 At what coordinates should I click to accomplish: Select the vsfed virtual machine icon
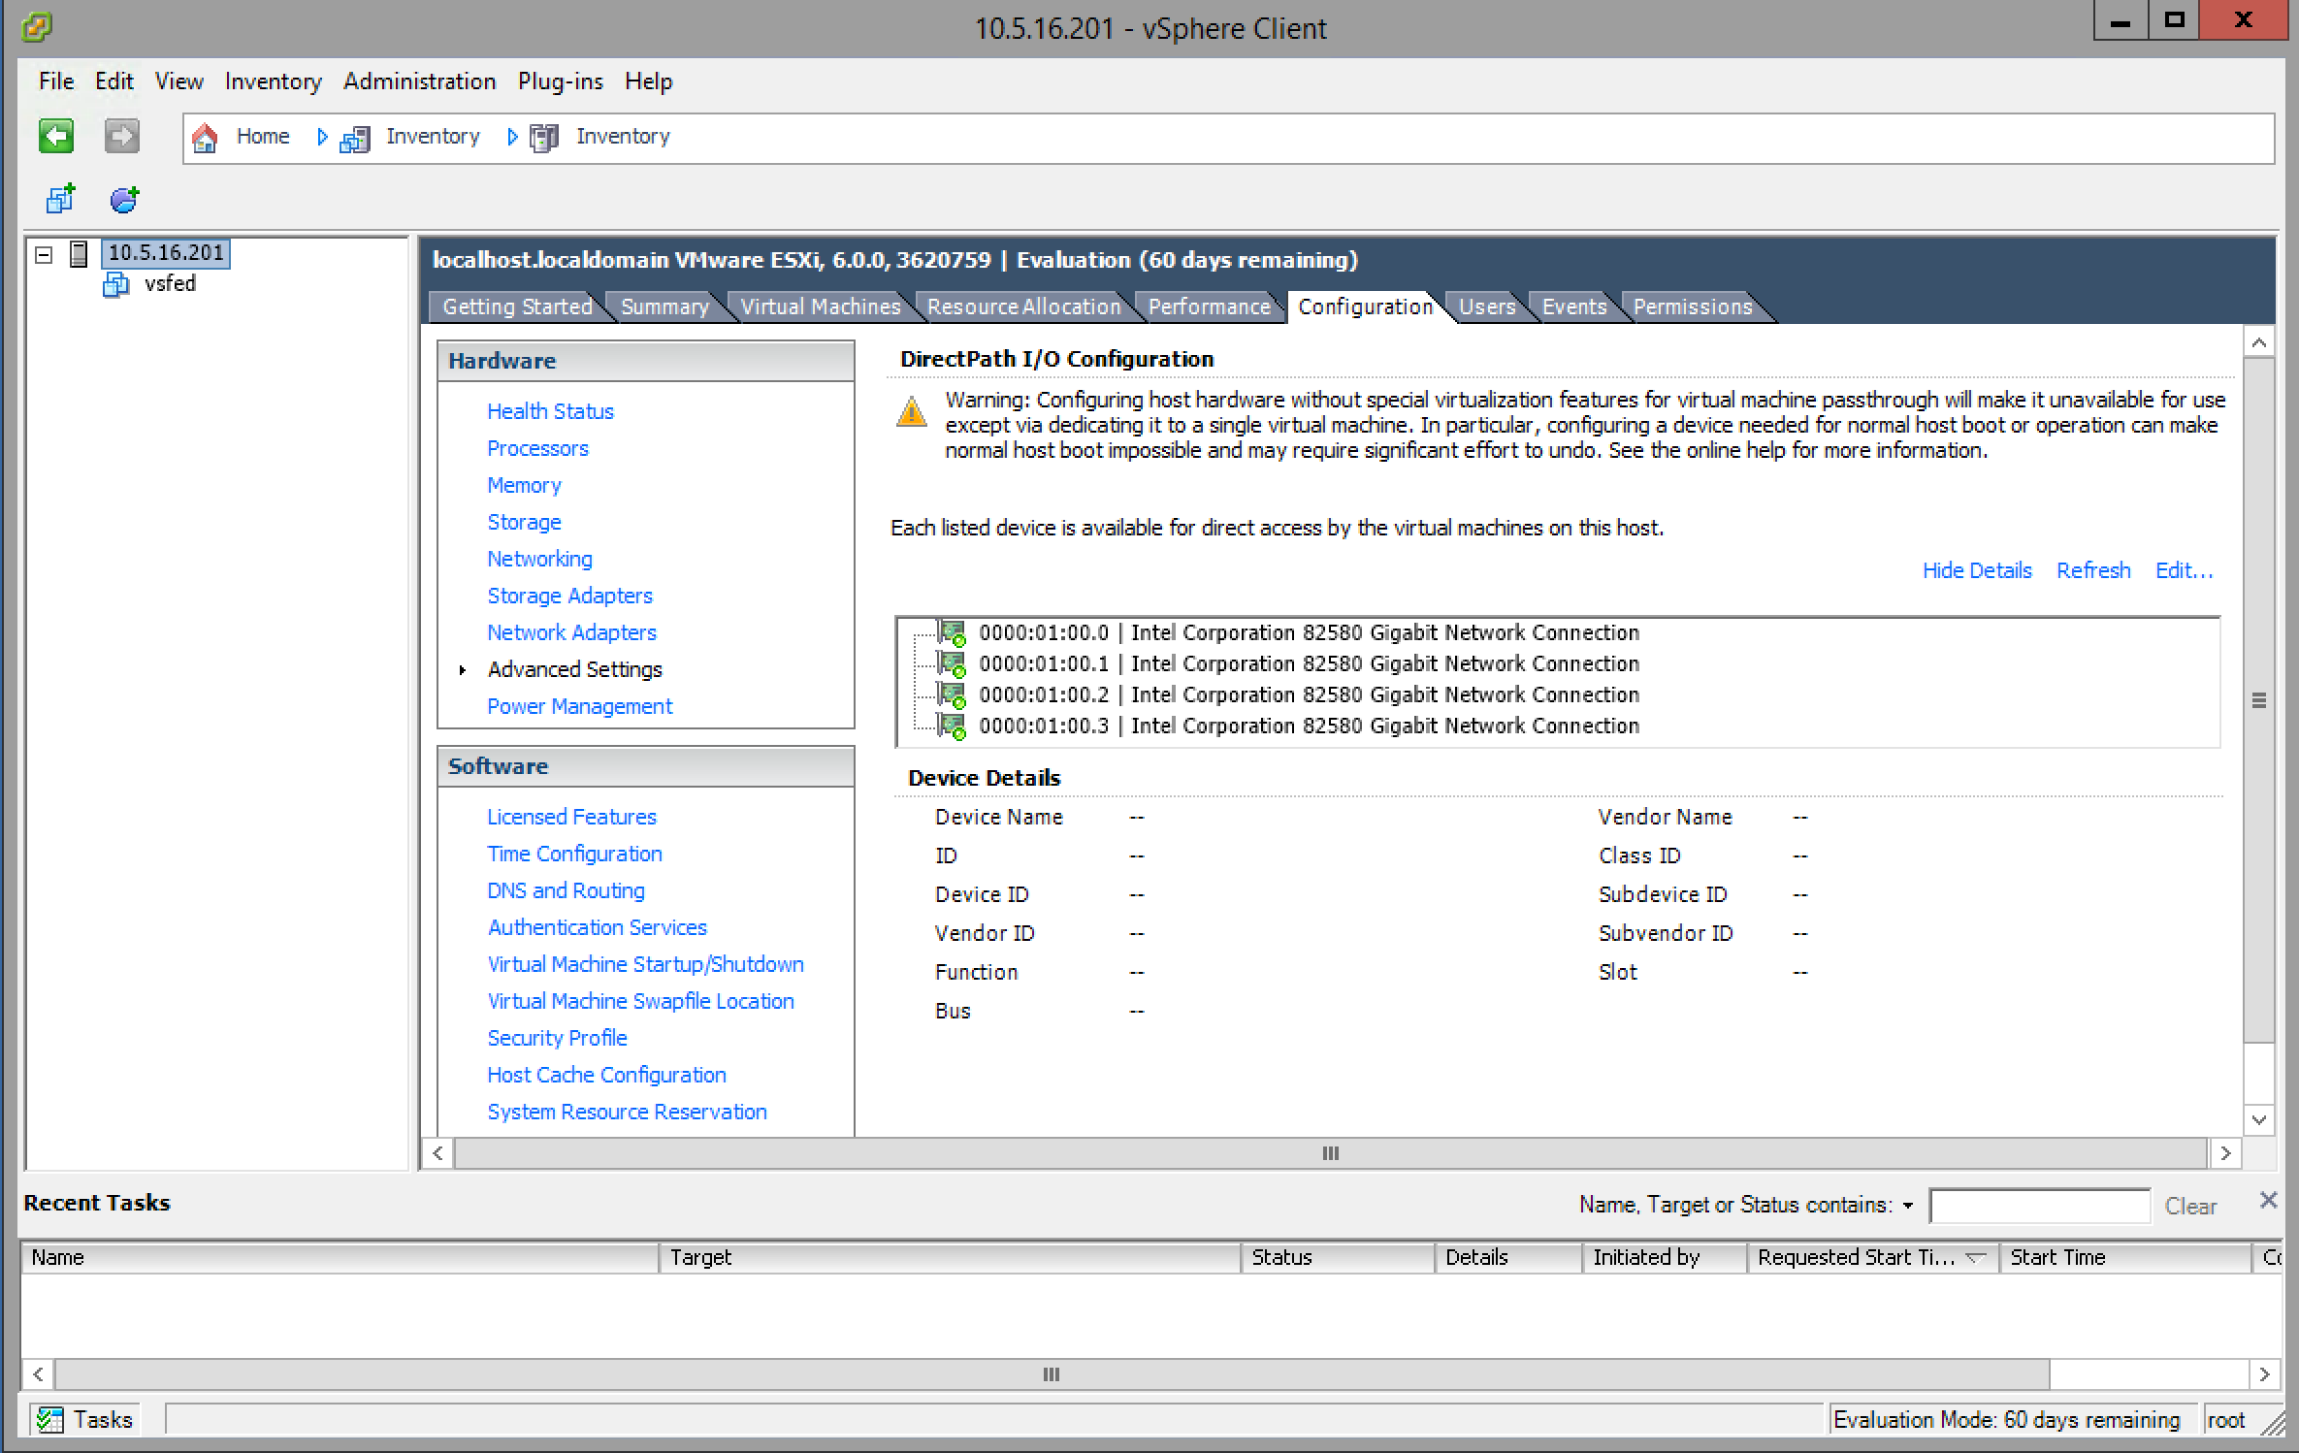point(116,284)
